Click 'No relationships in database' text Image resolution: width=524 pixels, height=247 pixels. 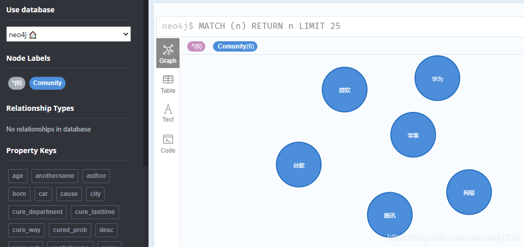pyautogui.click(x=48, y=129)
